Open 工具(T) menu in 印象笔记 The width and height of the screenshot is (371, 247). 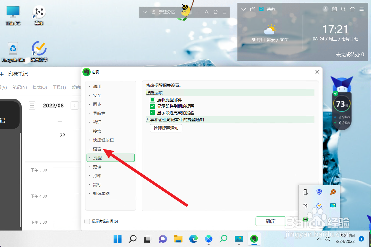[x=59, y=87]
